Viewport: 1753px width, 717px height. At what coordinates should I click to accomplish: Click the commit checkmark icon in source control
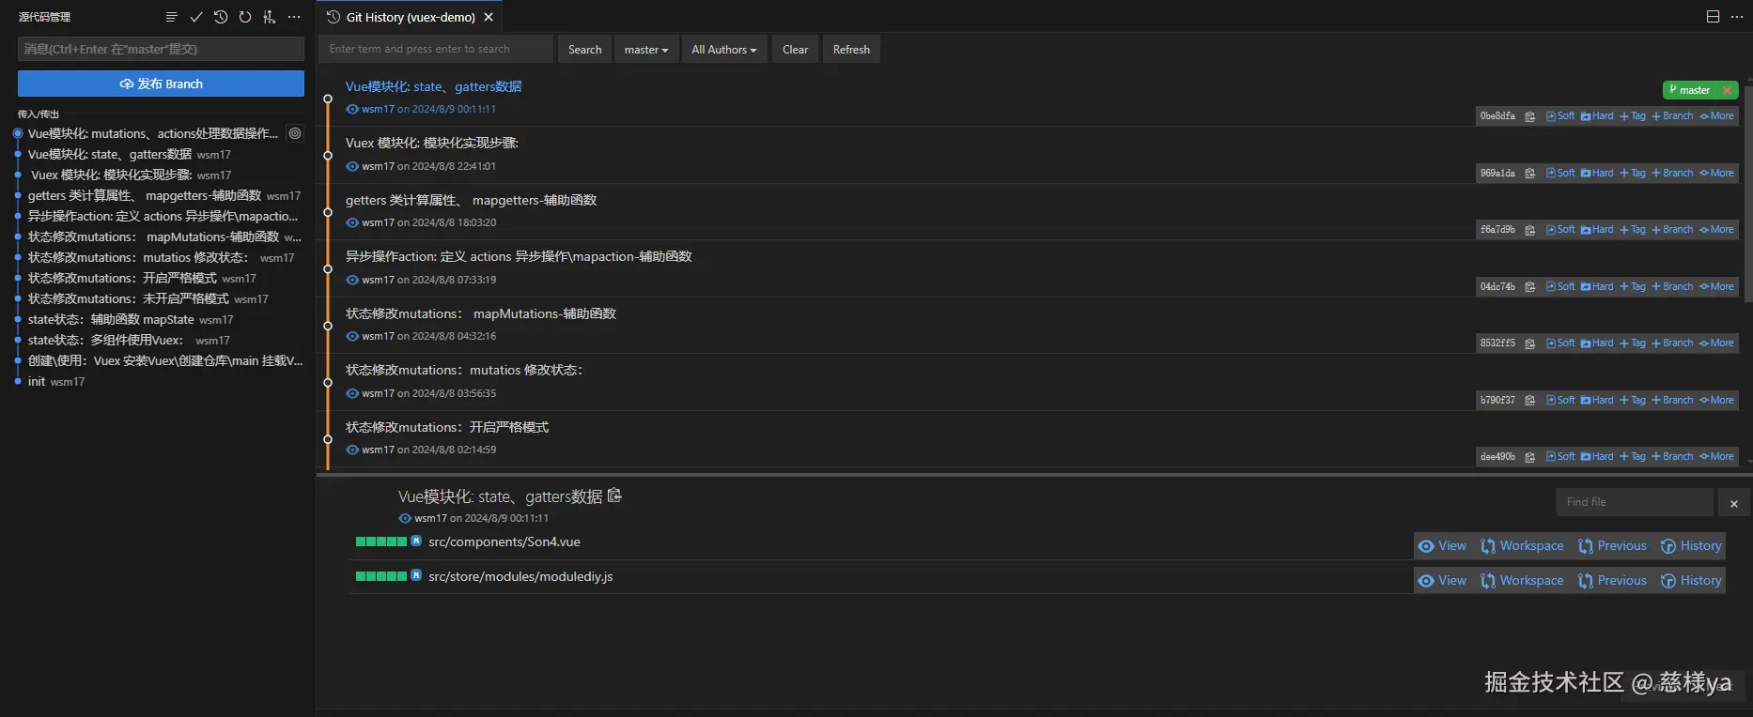pos(196,17)
